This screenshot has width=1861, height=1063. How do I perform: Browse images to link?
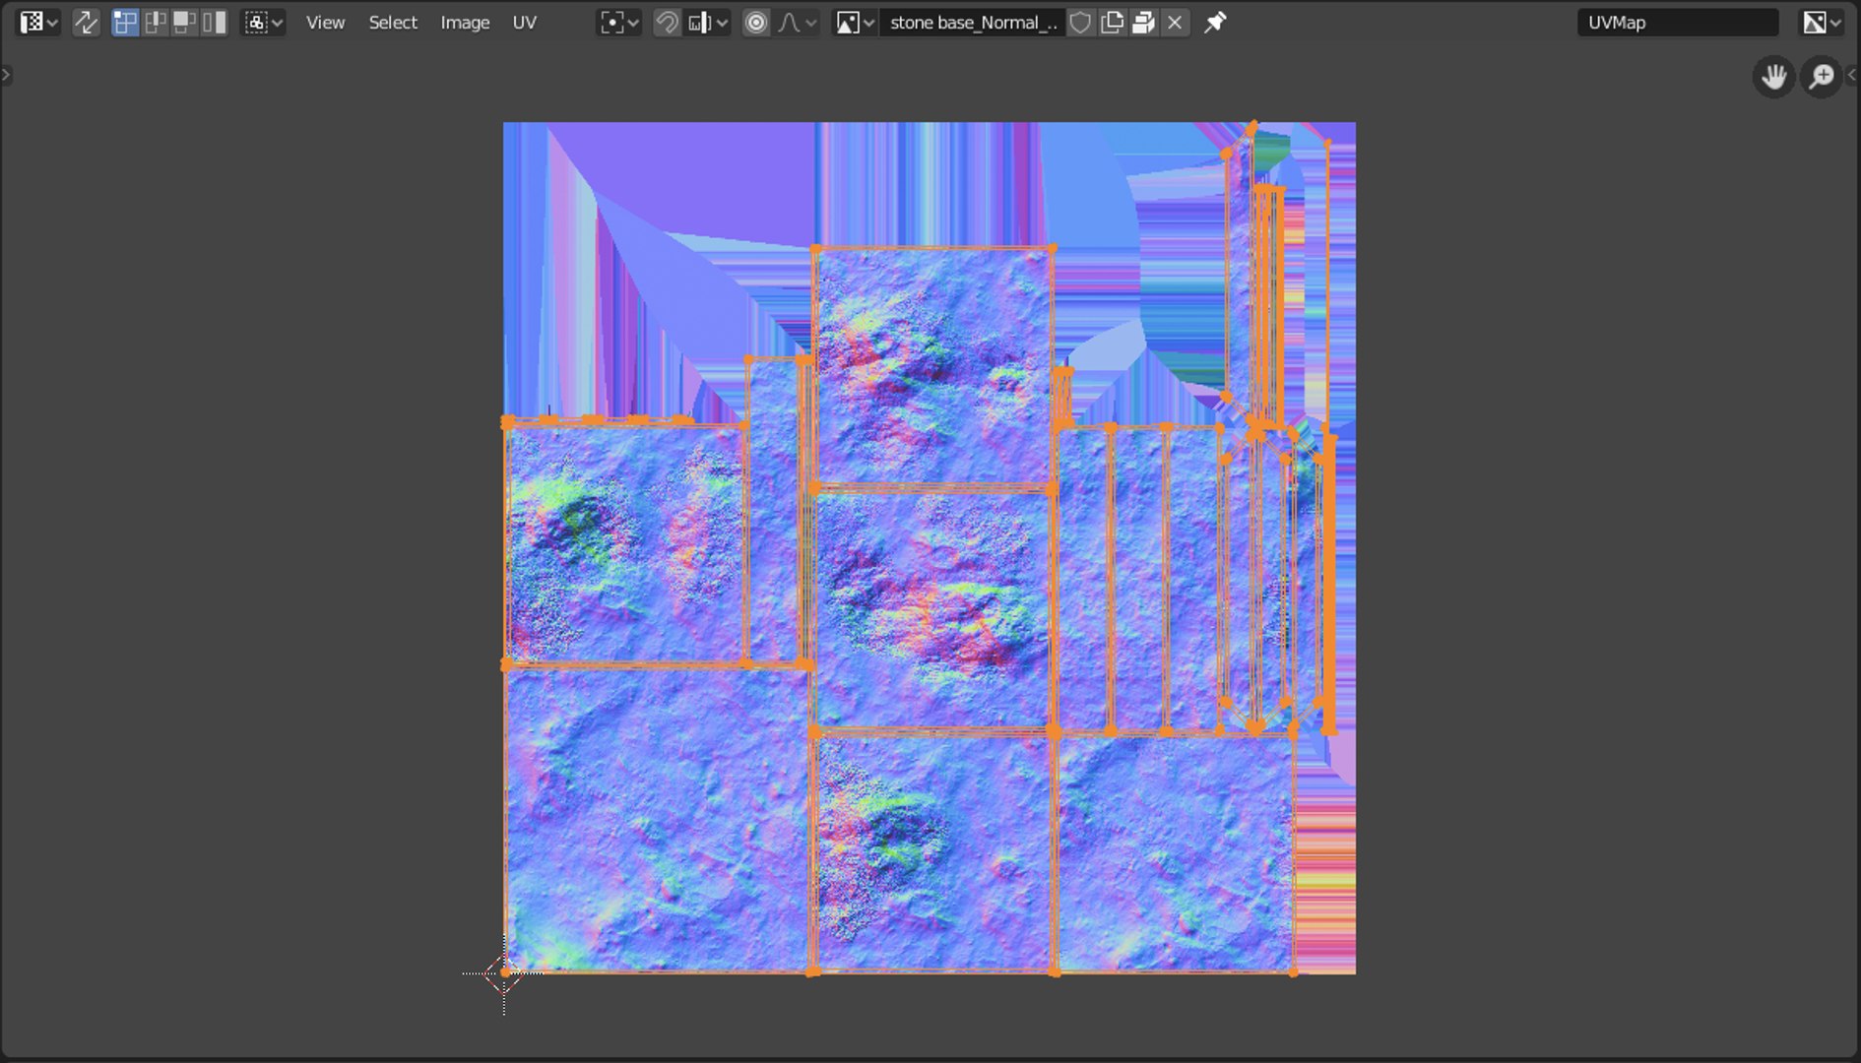pyautogui.click(x=855, y=22)
